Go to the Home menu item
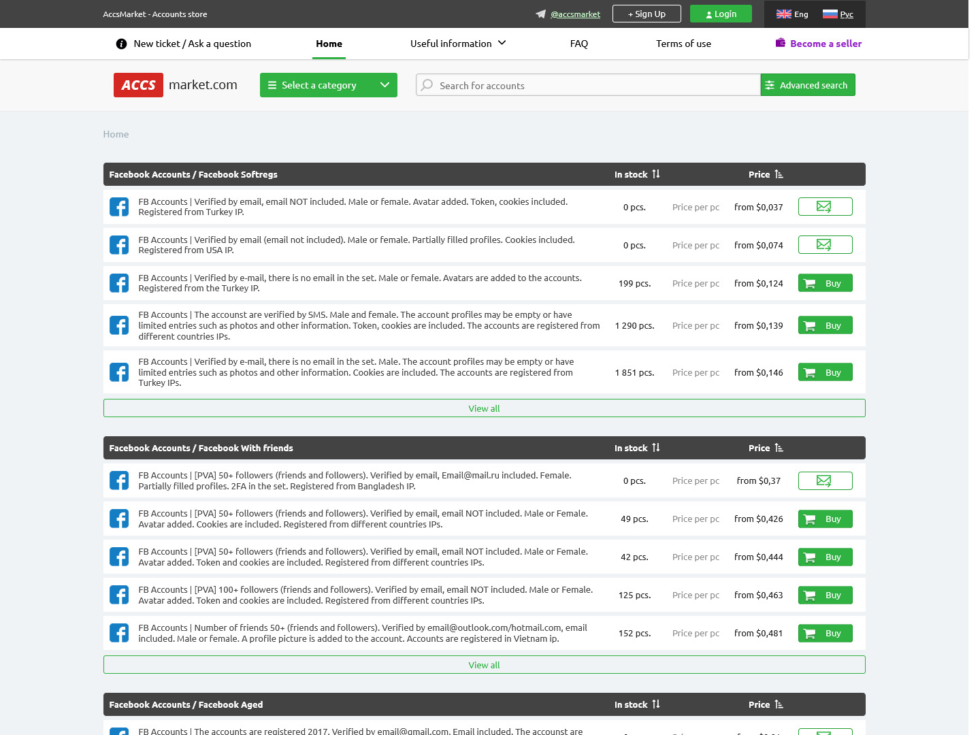The image size is (980, 735). 329,44
